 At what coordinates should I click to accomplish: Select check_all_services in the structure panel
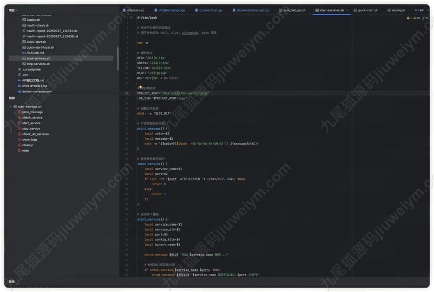point(35,134)
